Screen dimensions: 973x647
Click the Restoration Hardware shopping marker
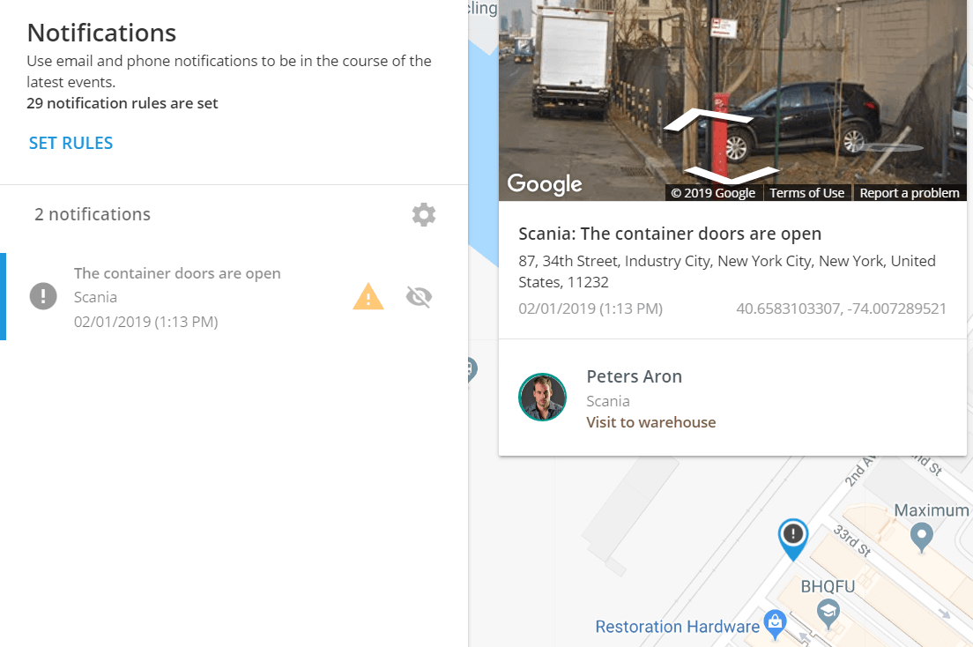[775, 623]
